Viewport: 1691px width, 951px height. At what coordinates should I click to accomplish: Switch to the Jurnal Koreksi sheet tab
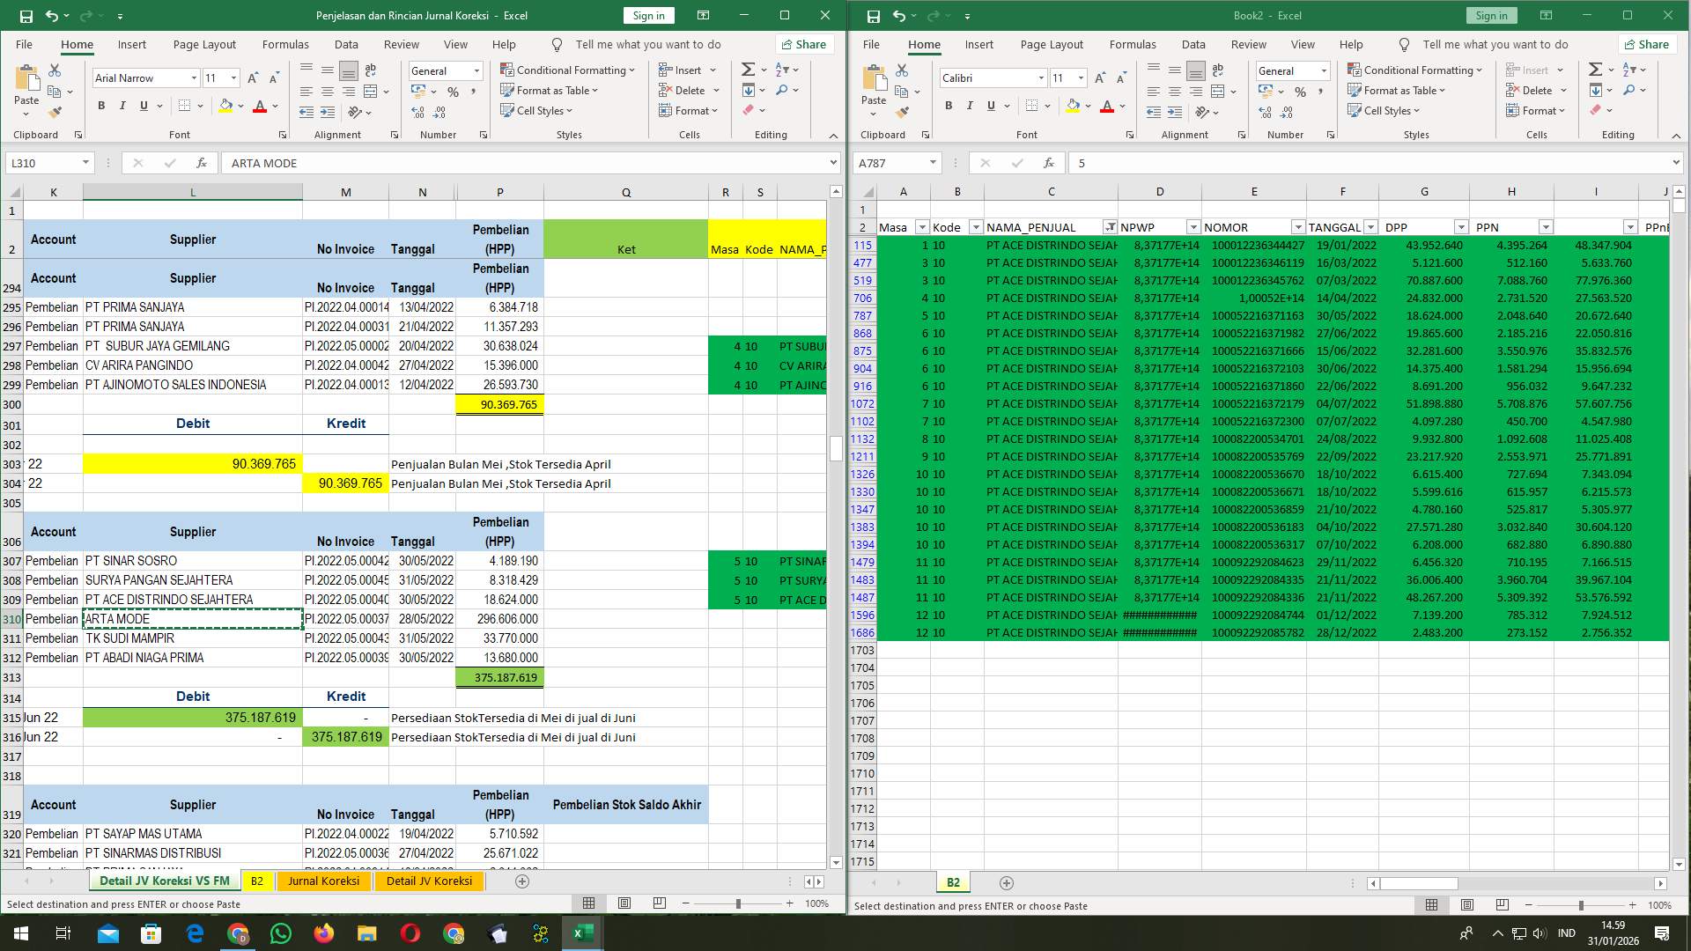click(323, 881)
